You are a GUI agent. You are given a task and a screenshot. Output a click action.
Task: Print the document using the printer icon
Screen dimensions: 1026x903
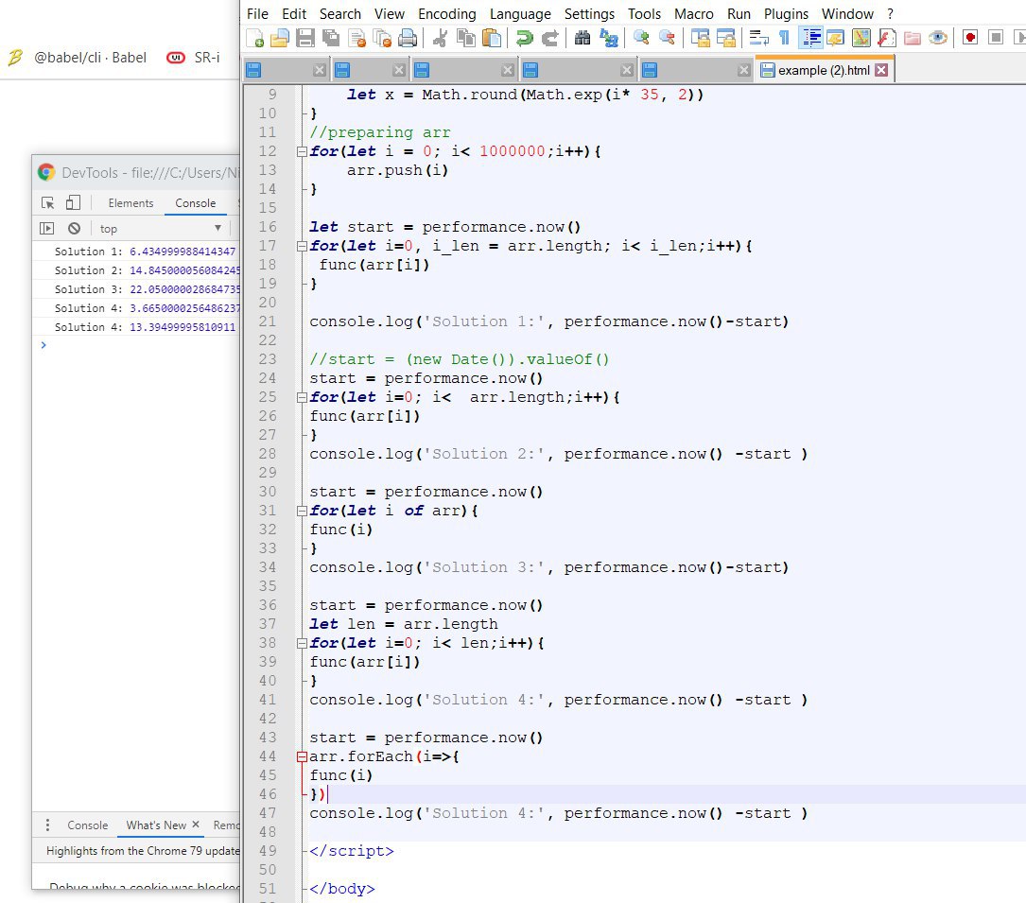click(x=407, y=39)
